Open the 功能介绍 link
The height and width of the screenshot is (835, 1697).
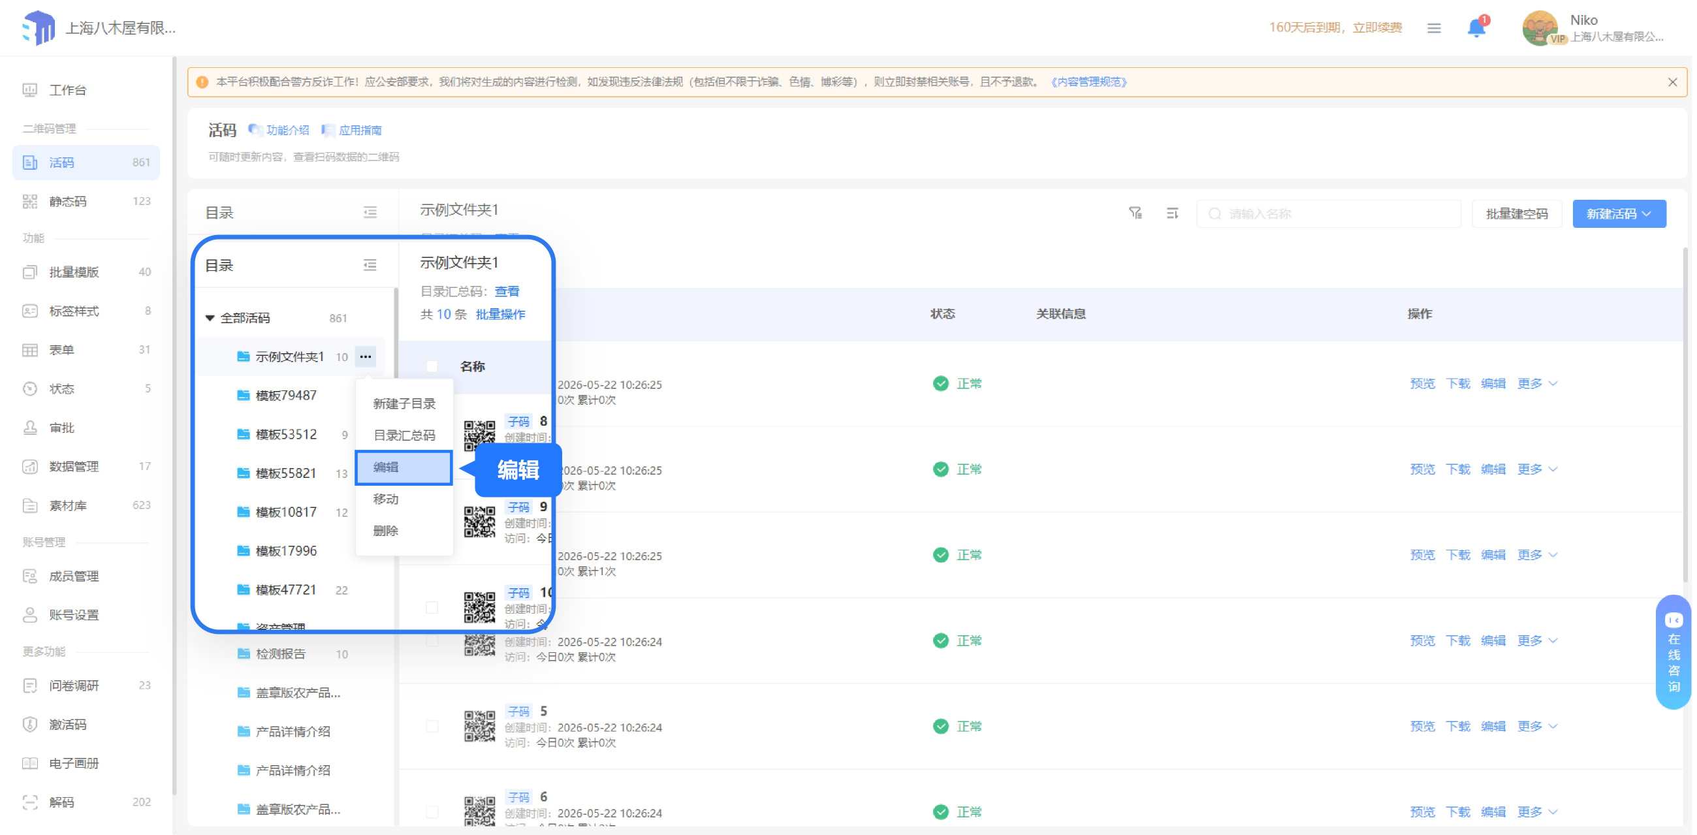(x=279, y=130)
